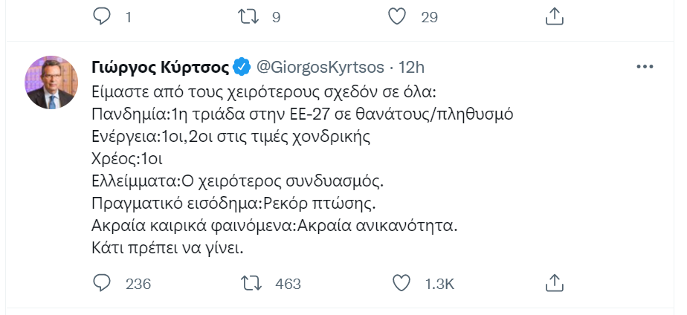This screenshot has width=687, height=315.
Task: Reply to Kyrtsos's tweet via speech bubble
Action: pos(103,284)
